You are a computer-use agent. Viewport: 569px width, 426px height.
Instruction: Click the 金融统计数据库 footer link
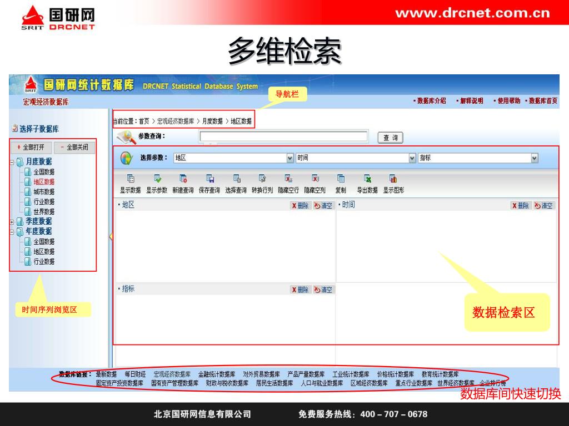tap(217, 374)
